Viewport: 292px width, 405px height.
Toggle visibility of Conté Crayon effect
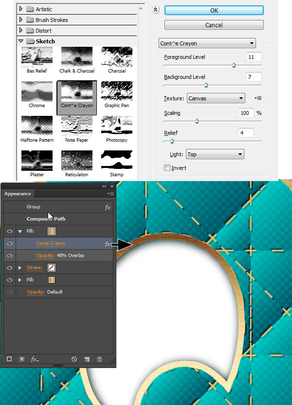pyautogui.click(x=10, y=243)
